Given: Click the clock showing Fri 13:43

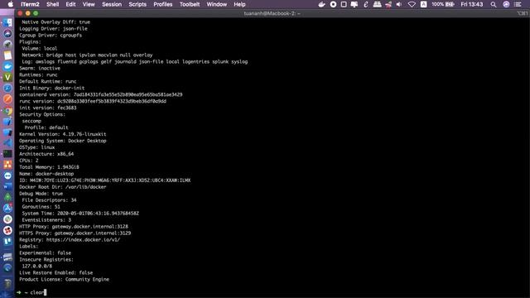Looking at the screenshot, I should [472, 4].
